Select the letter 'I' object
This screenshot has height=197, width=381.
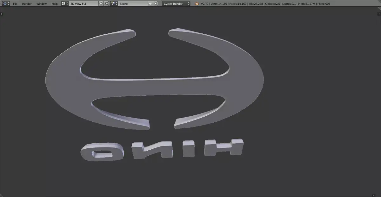pyautogui.click(x=189, y=149)
